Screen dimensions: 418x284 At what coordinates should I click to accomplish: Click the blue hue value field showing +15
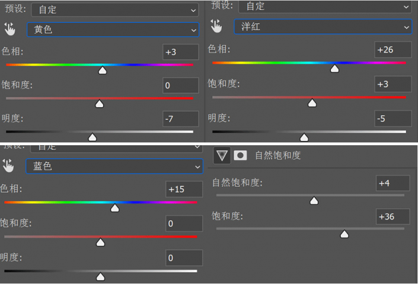pyautogui.click(x=184, y=190)
